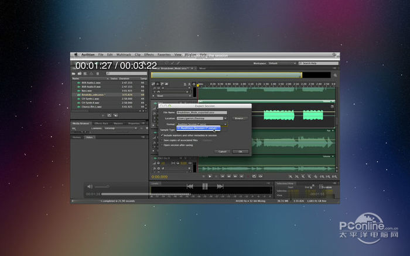Click OK in the Export Session dialog
The image size is (410, 256).
pos(240,151)
